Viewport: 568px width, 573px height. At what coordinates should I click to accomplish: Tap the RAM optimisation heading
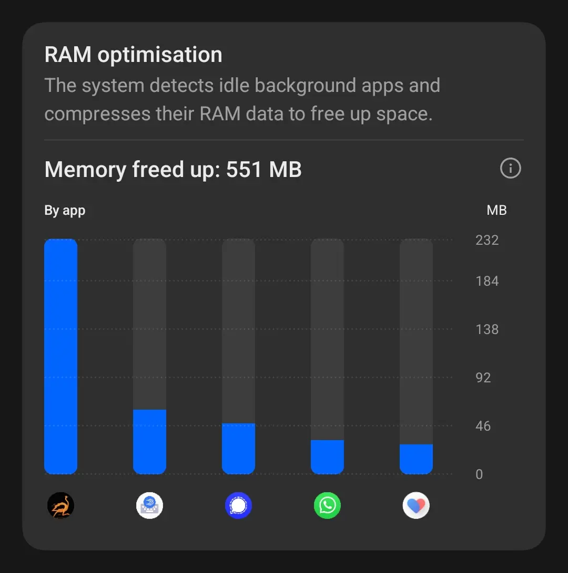coord(134,55)
